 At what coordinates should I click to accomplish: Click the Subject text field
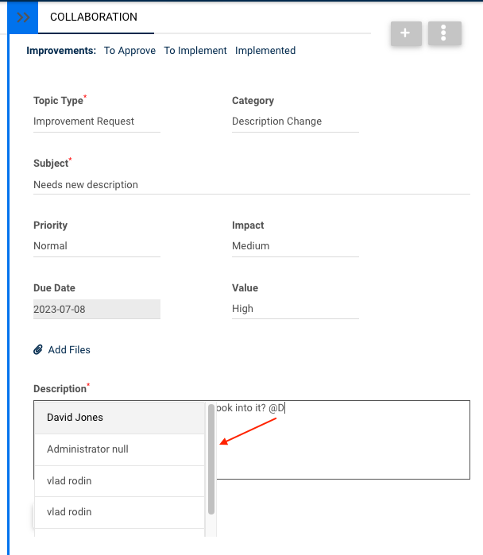pos(251,185)
